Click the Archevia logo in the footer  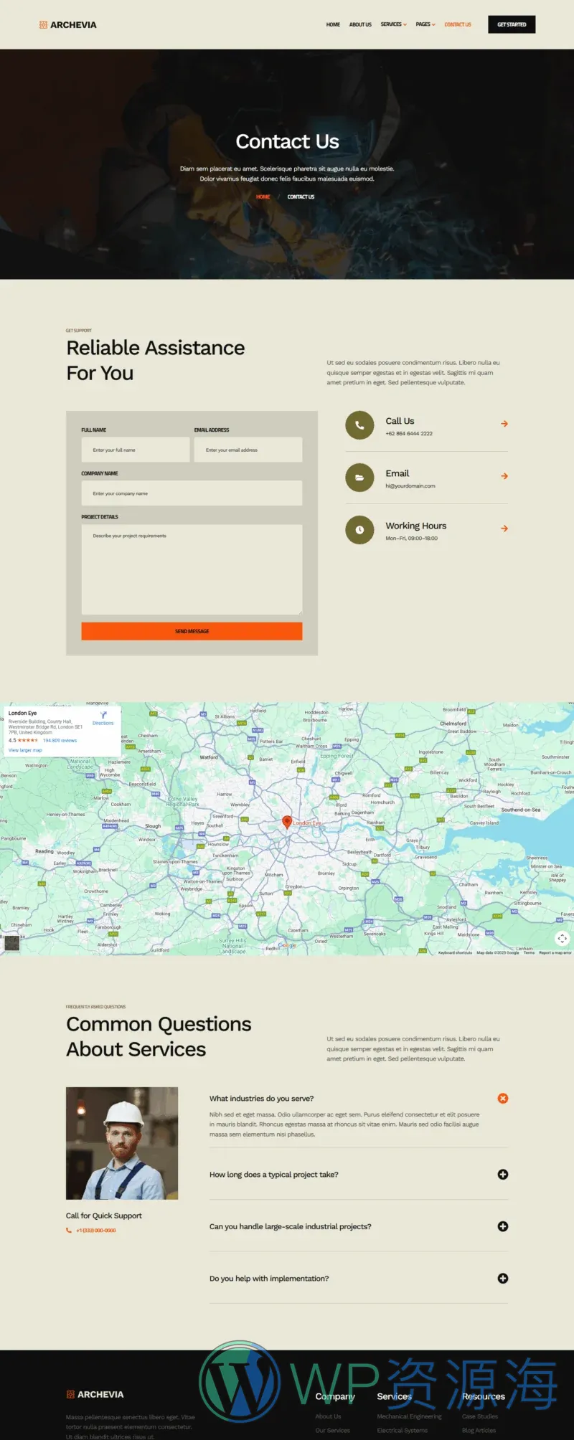pyautogui.click(x=95, y=1394)
